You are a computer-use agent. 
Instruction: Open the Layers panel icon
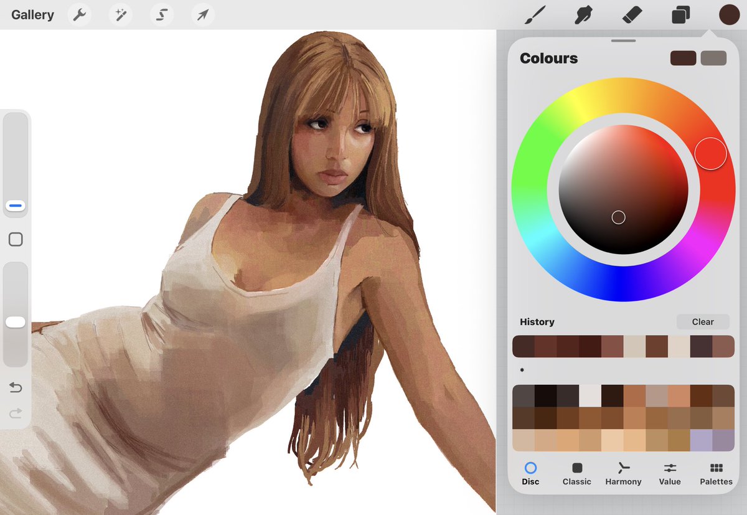point(680,15)
